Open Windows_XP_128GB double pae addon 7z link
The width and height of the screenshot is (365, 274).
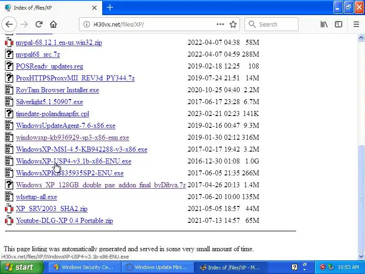100,185
